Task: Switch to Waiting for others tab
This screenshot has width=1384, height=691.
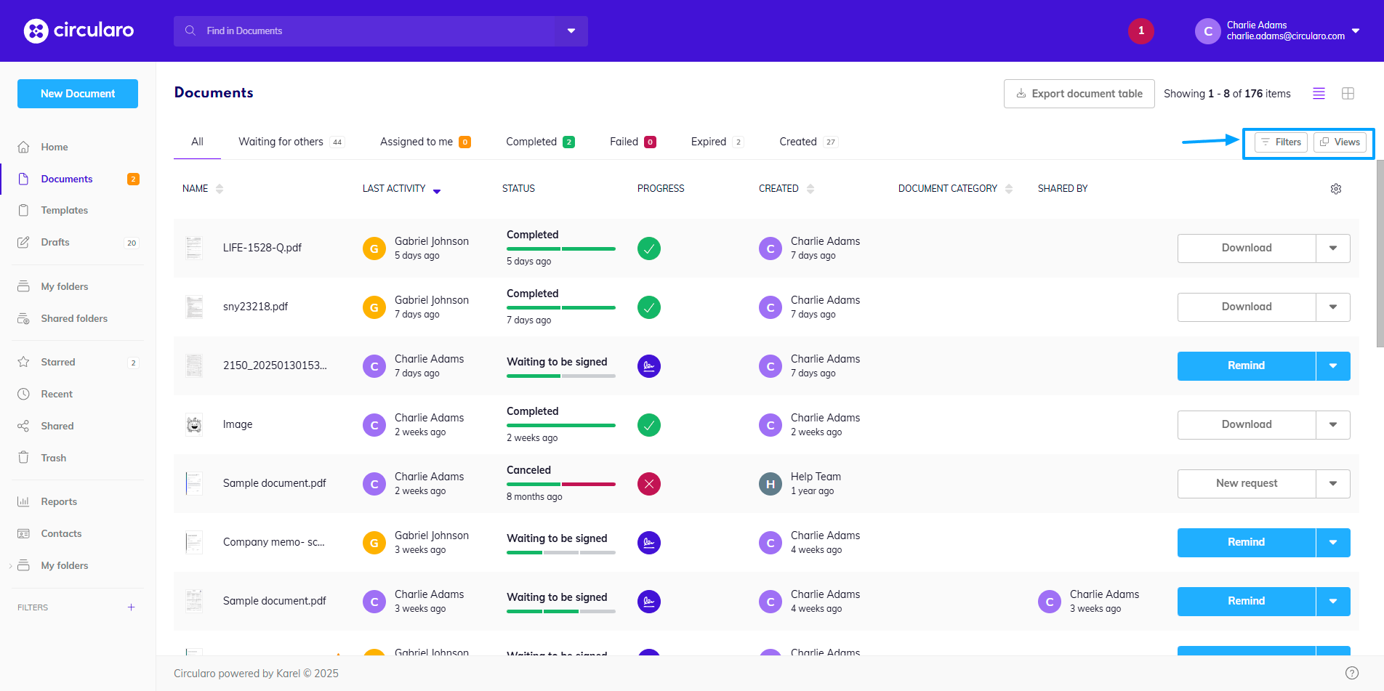Action: pyautogui.click(x=281, y=142)
